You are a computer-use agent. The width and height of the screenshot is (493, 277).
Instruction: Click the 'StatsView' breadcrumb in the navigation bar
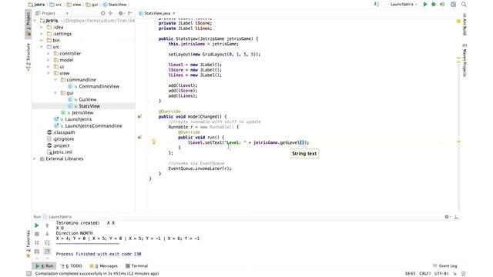tap(115, 5)
